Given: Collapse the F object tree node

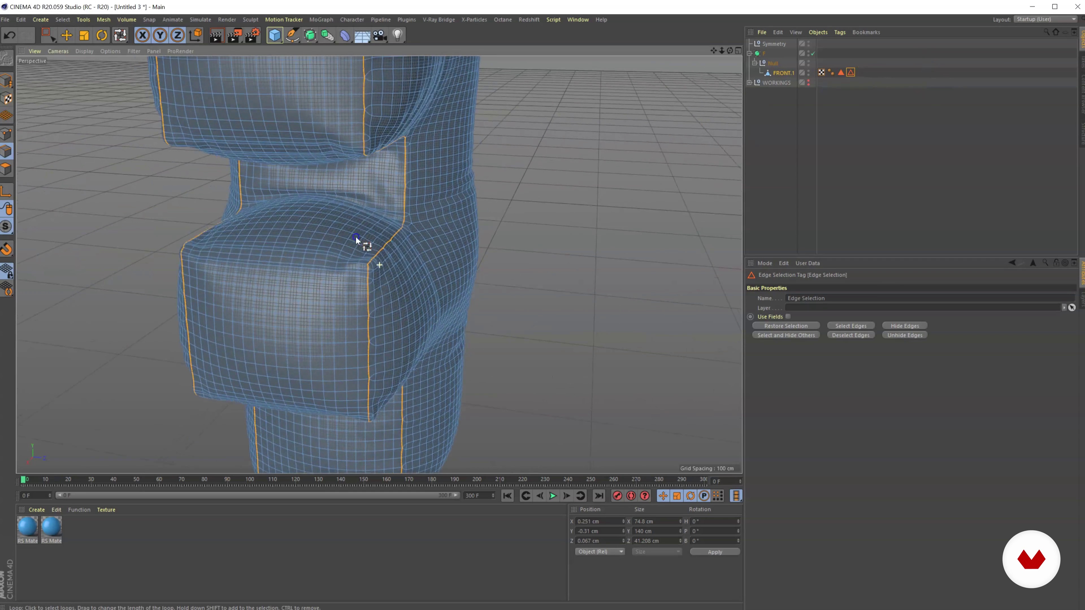Looking at the screenshot, I should 749,53.
